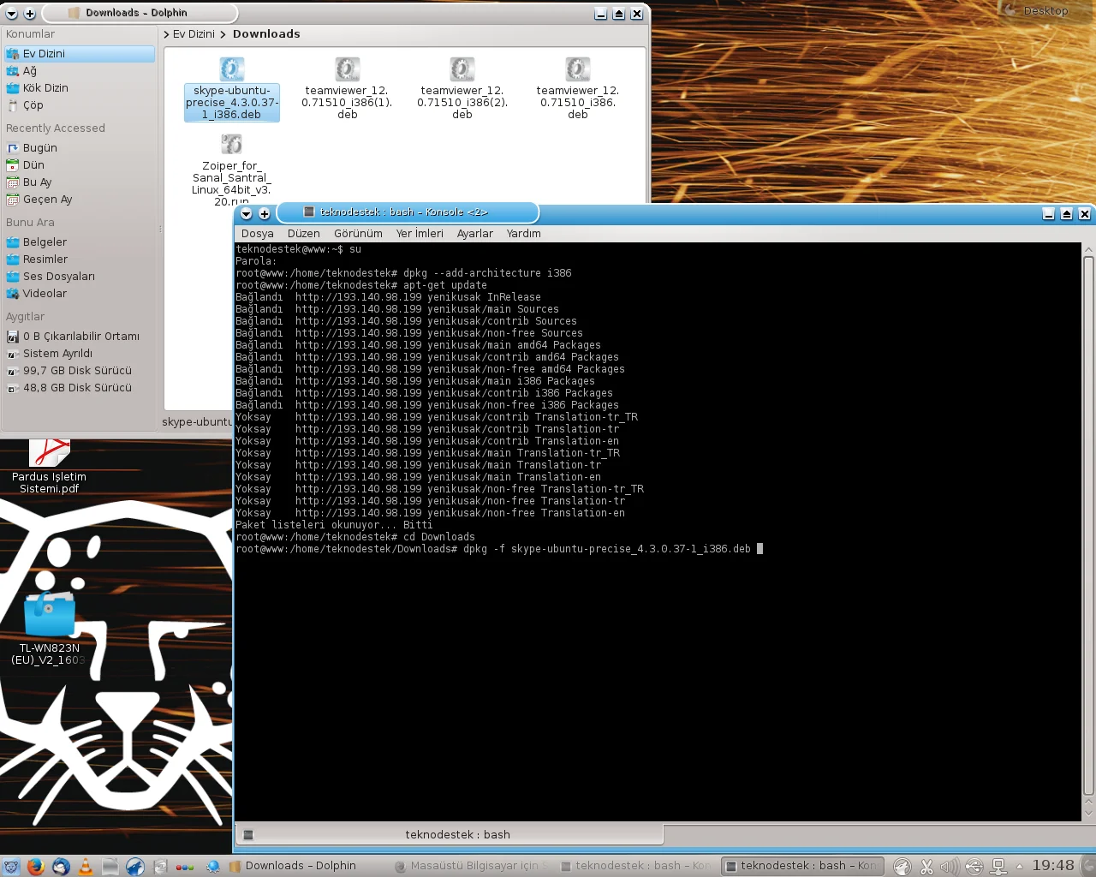Toggle Dolphin window on-all-desktops pin

[x=29, y=14]
